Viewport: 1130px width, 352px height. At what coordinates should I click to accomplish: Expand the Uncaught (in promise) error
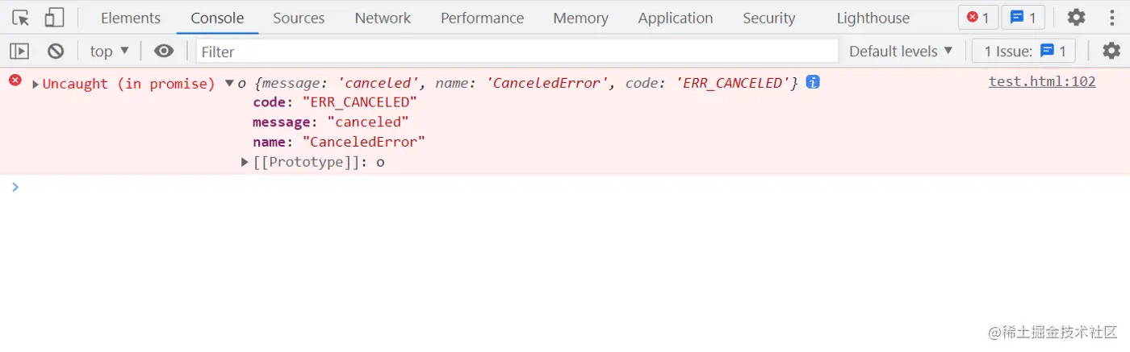(x=36, y=84)
